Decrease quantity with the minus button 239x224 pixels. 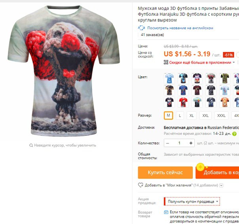tap(167, 143)
